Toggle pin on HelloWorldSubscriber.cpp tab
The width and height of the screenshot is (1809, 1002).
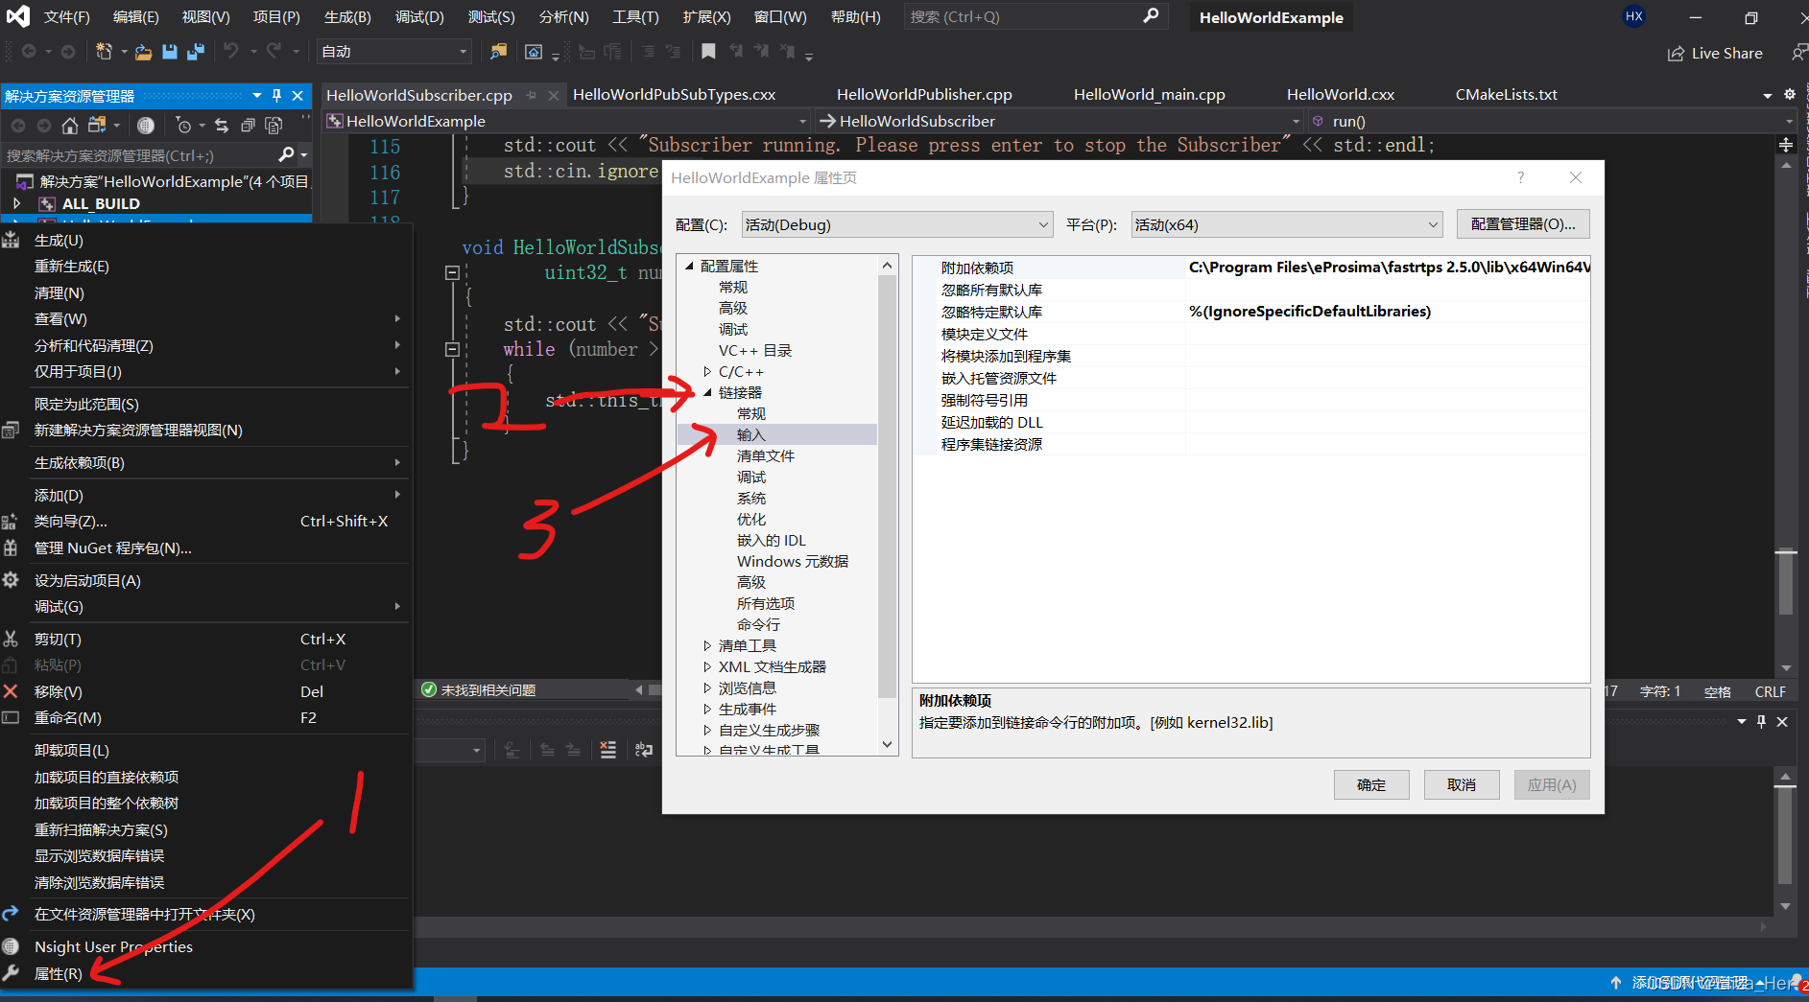(533, 96)
